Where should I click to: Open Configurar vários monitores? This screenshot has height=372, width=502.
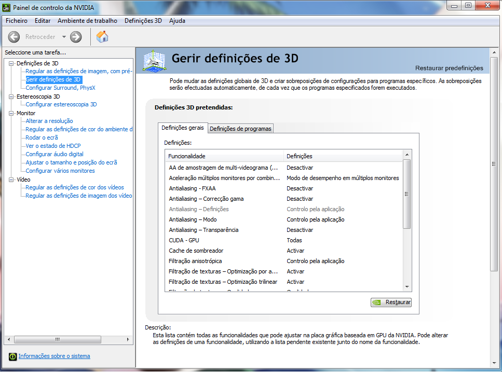pyautogui.click(x=60, y=171)
